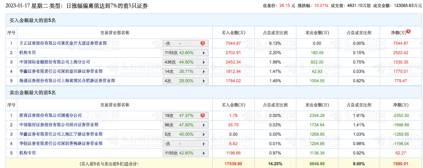Open 浙商证券湖南分公司 link
Viewport: 423px width, 168px height.
pyautogui.click(x=50, y=115)
